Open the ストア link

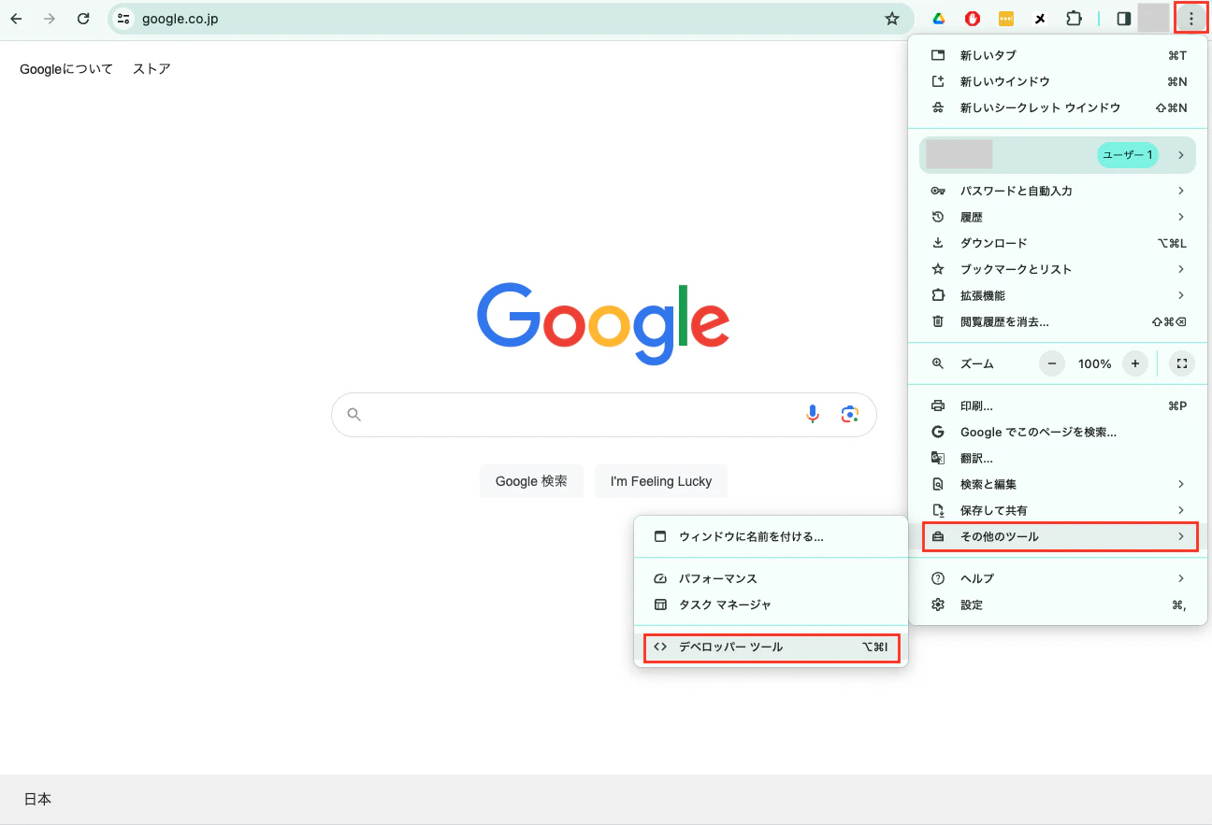click(151, 69)
